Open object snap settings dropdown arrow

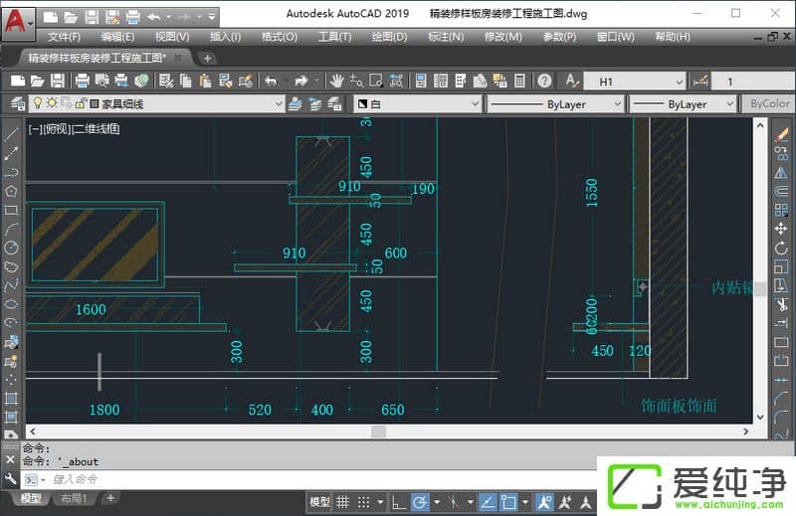click(525, 502)
